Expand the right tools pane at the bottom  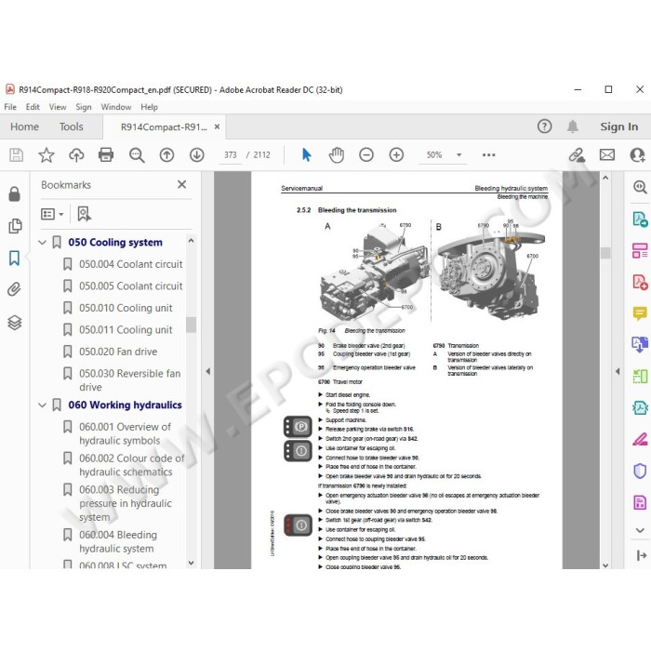pyautogui.click(x=641, y=555)
